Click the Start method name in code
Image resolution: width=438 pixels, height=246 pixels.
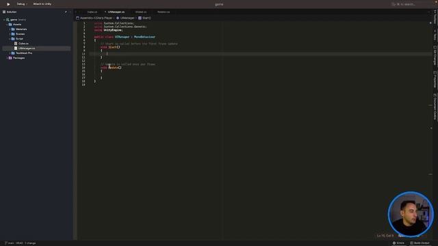[x=112, y=47]
